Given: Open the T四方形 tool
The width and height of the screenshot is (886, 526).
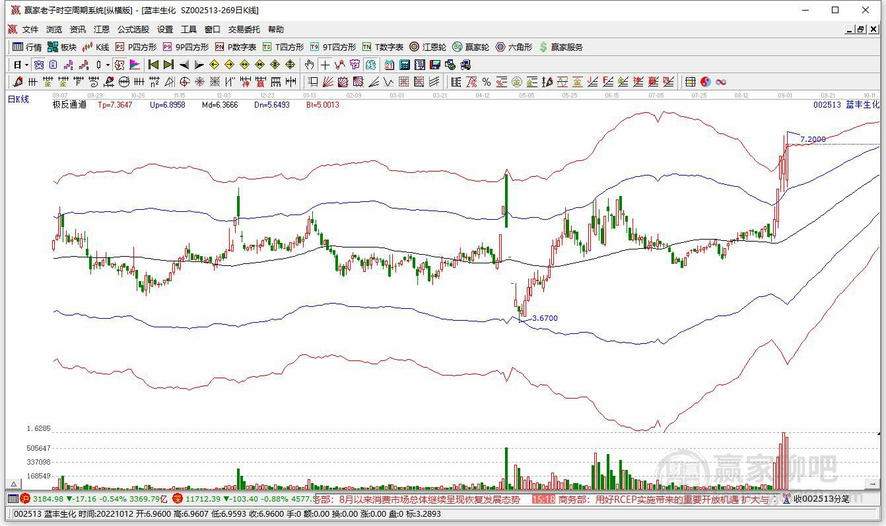Looking at the screenshot, I should pyautogui.click(x=283, y=47).
